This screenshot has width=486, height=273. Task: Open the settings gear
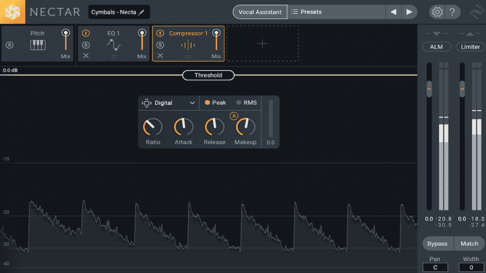437,12
